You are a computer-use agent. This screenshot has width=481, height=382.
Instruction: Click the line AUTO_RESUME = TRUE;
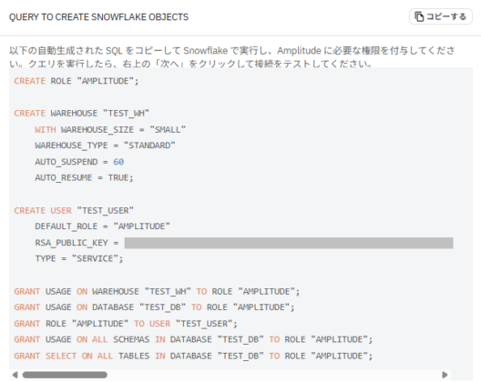[84, 178]
